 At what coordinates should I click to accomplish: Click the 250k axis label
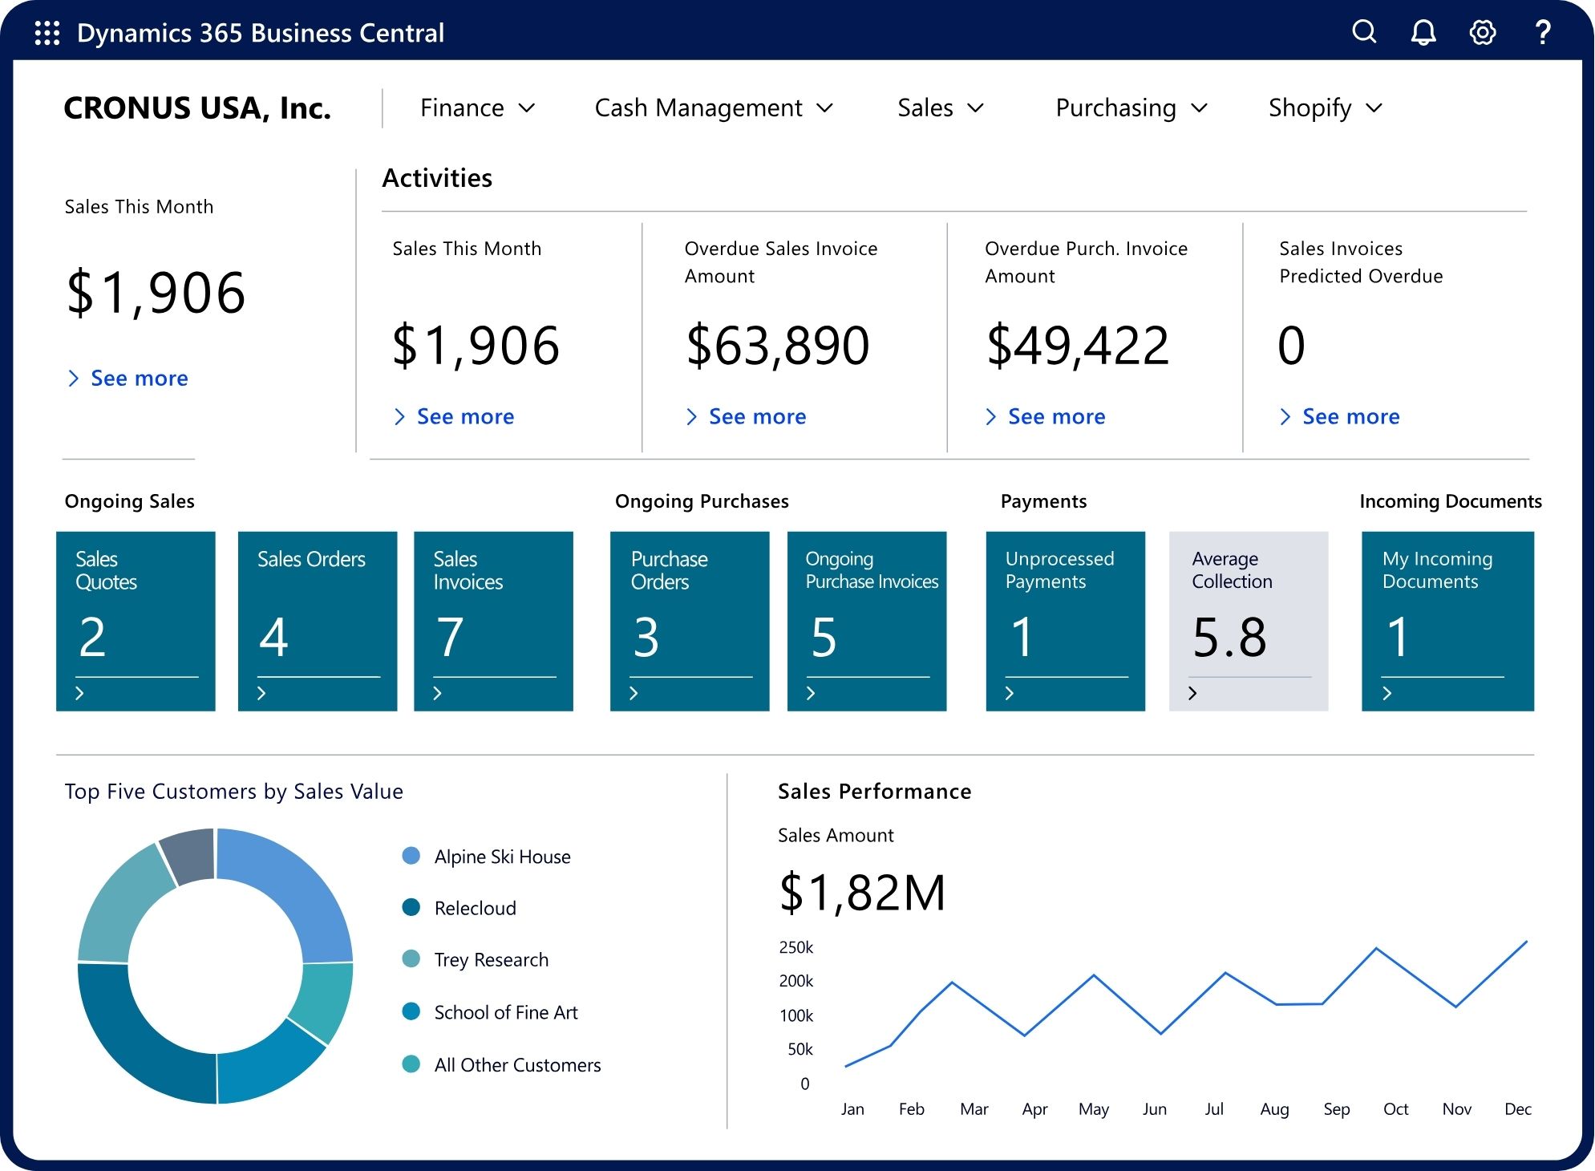point(796,947)
